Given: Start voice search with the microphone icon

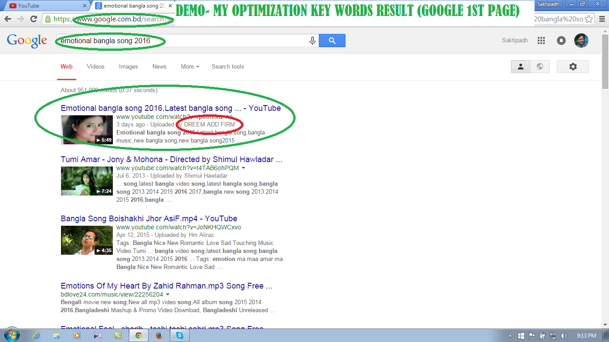Looking at the screenshot, I should (313, 41).
